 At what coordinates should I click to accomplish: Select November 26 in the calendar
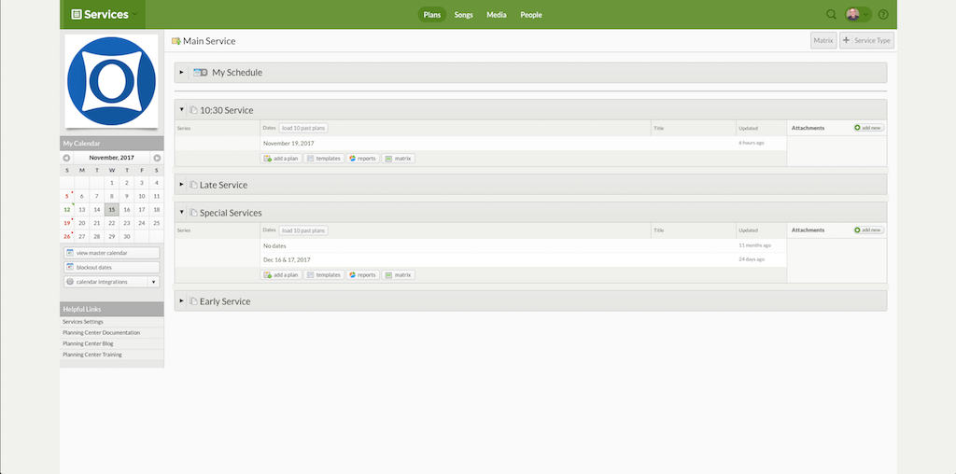click(x=67, y=236)
